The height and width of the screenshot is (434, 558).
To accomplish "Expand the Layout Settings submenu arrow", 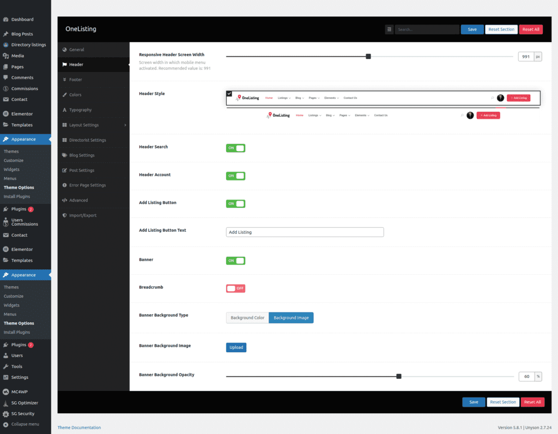I will click(125, 125).
